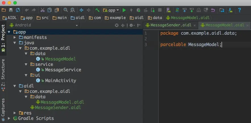Click the Redo arrow in toolbar
Screen dimensions: 251x123
point(34,10)
